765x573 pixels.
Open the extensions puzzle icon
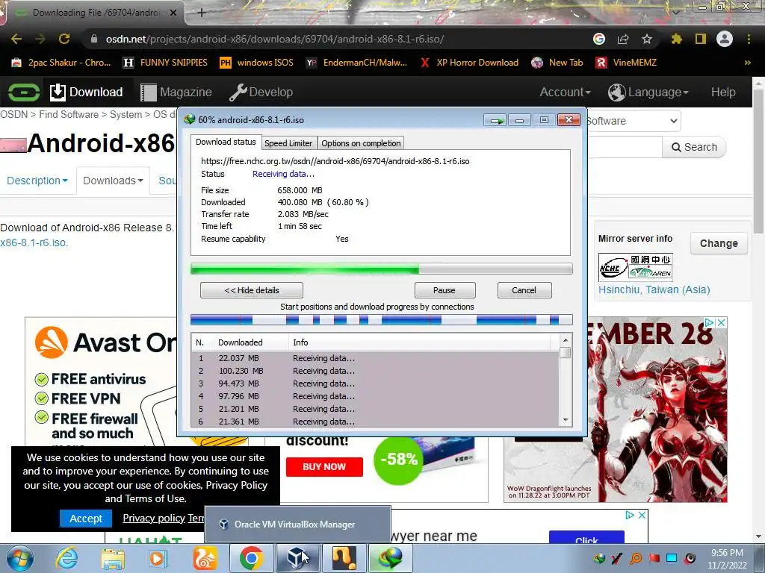(677, 39)
